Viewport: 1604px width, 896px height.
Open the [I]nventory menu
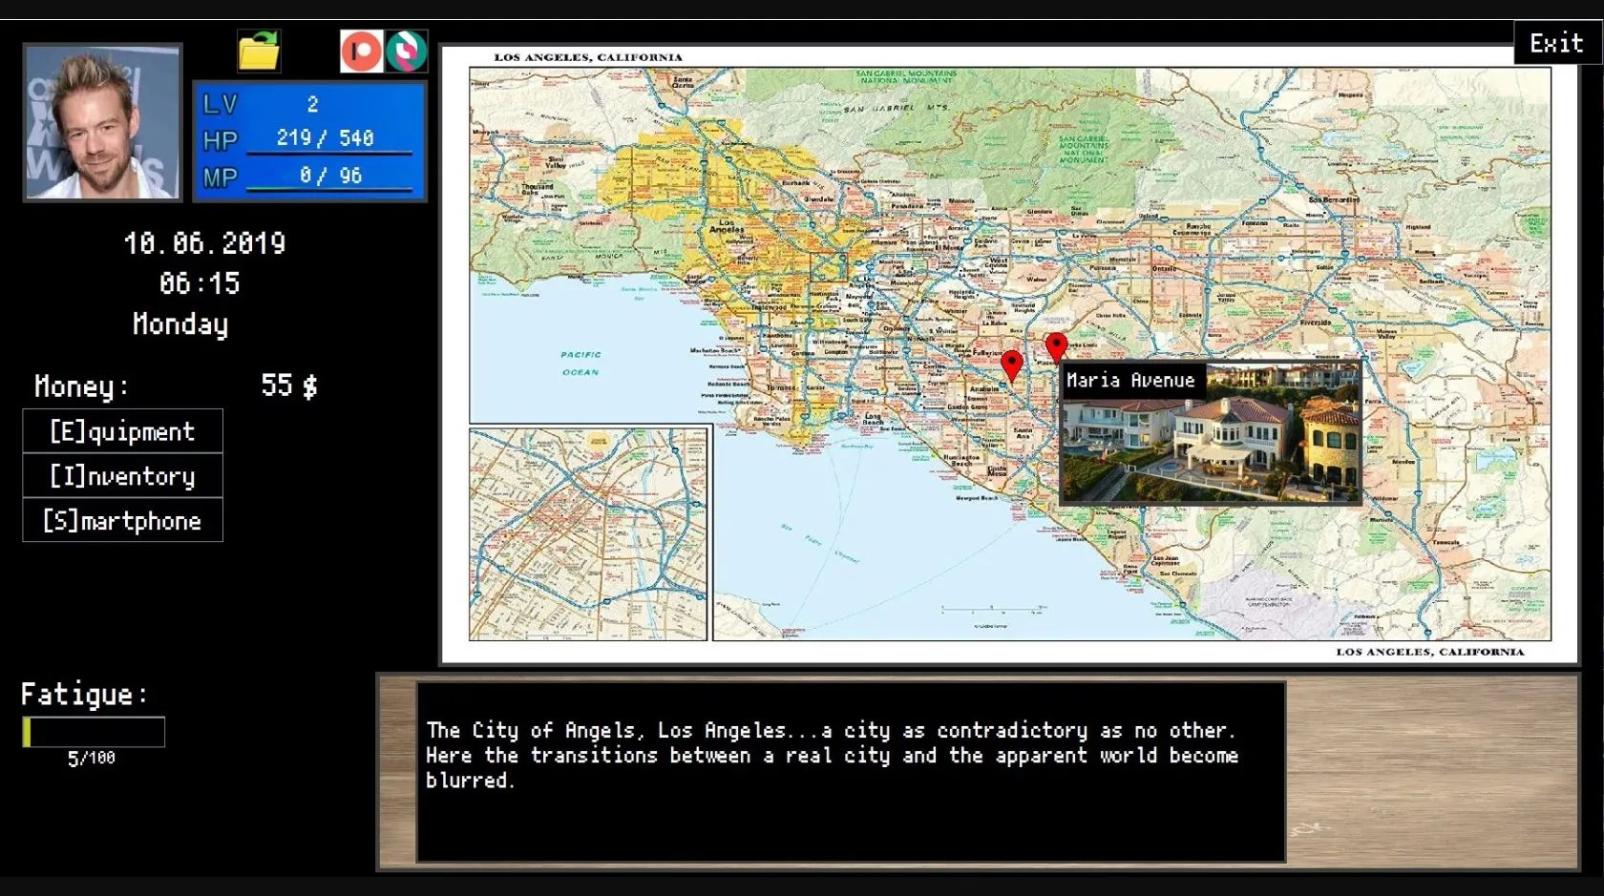121,475
